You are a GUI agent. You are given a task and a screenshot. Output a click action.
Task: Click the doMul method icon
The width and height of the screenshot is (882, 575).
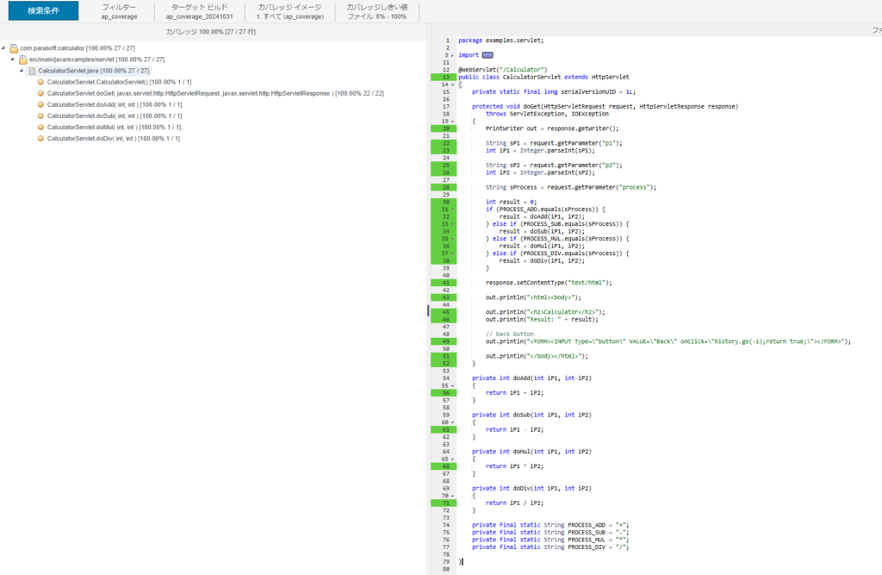point(40,127)
